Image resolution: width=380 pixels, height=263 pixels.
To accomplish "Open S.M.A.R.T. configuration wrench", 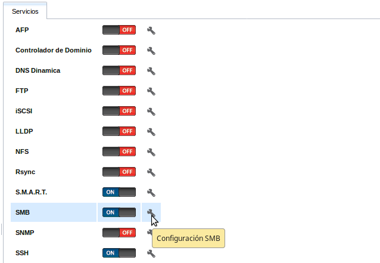I will 151,193.
